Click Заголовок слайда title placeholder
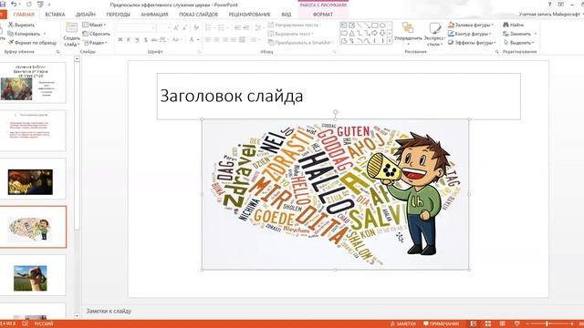This screenshot has width=584, height=328. pyautogui.click(x=339, y=97)
